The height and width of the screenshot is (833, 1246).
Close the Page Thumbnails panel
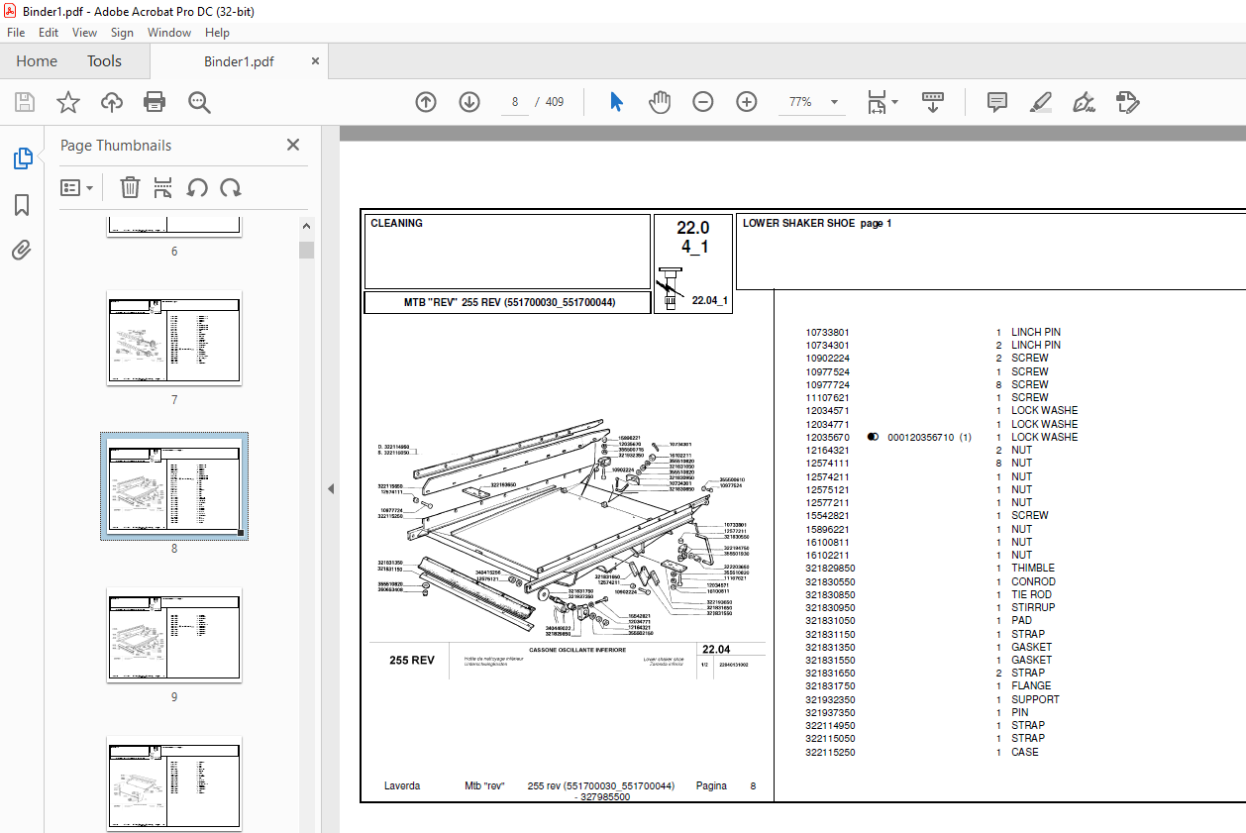[293, 145]
